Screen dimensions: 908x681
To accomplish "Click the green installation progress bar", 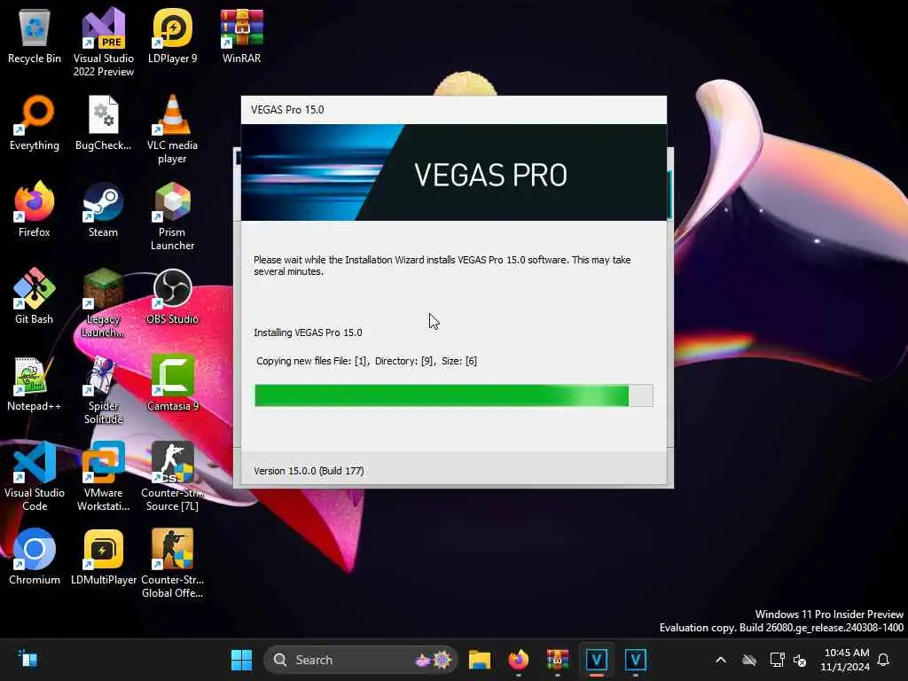I will [x=453, y=395].
